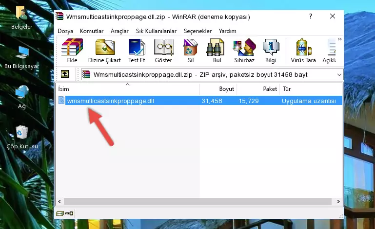Launch the Sihirbaz wizard
Screen dimensions: 375x229
coord(244,51)
